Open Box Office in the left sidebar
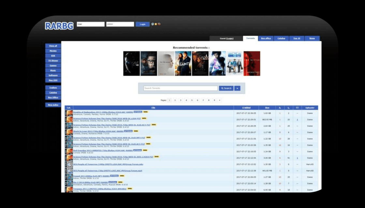The image size is (365, 208). click(x=53, y=97)
